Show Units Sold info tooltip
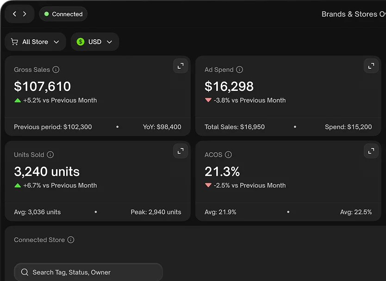This screenshot has width=386, height=281. (50, 155)
